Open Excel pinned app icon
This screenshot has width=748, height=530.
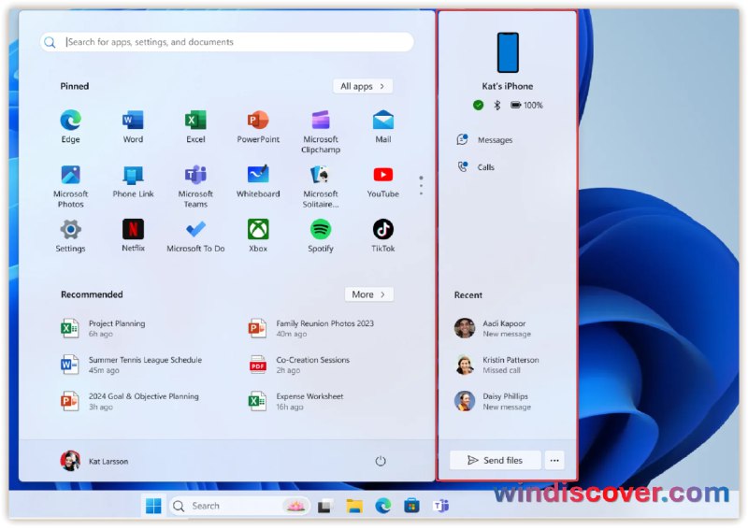[195, 126]
